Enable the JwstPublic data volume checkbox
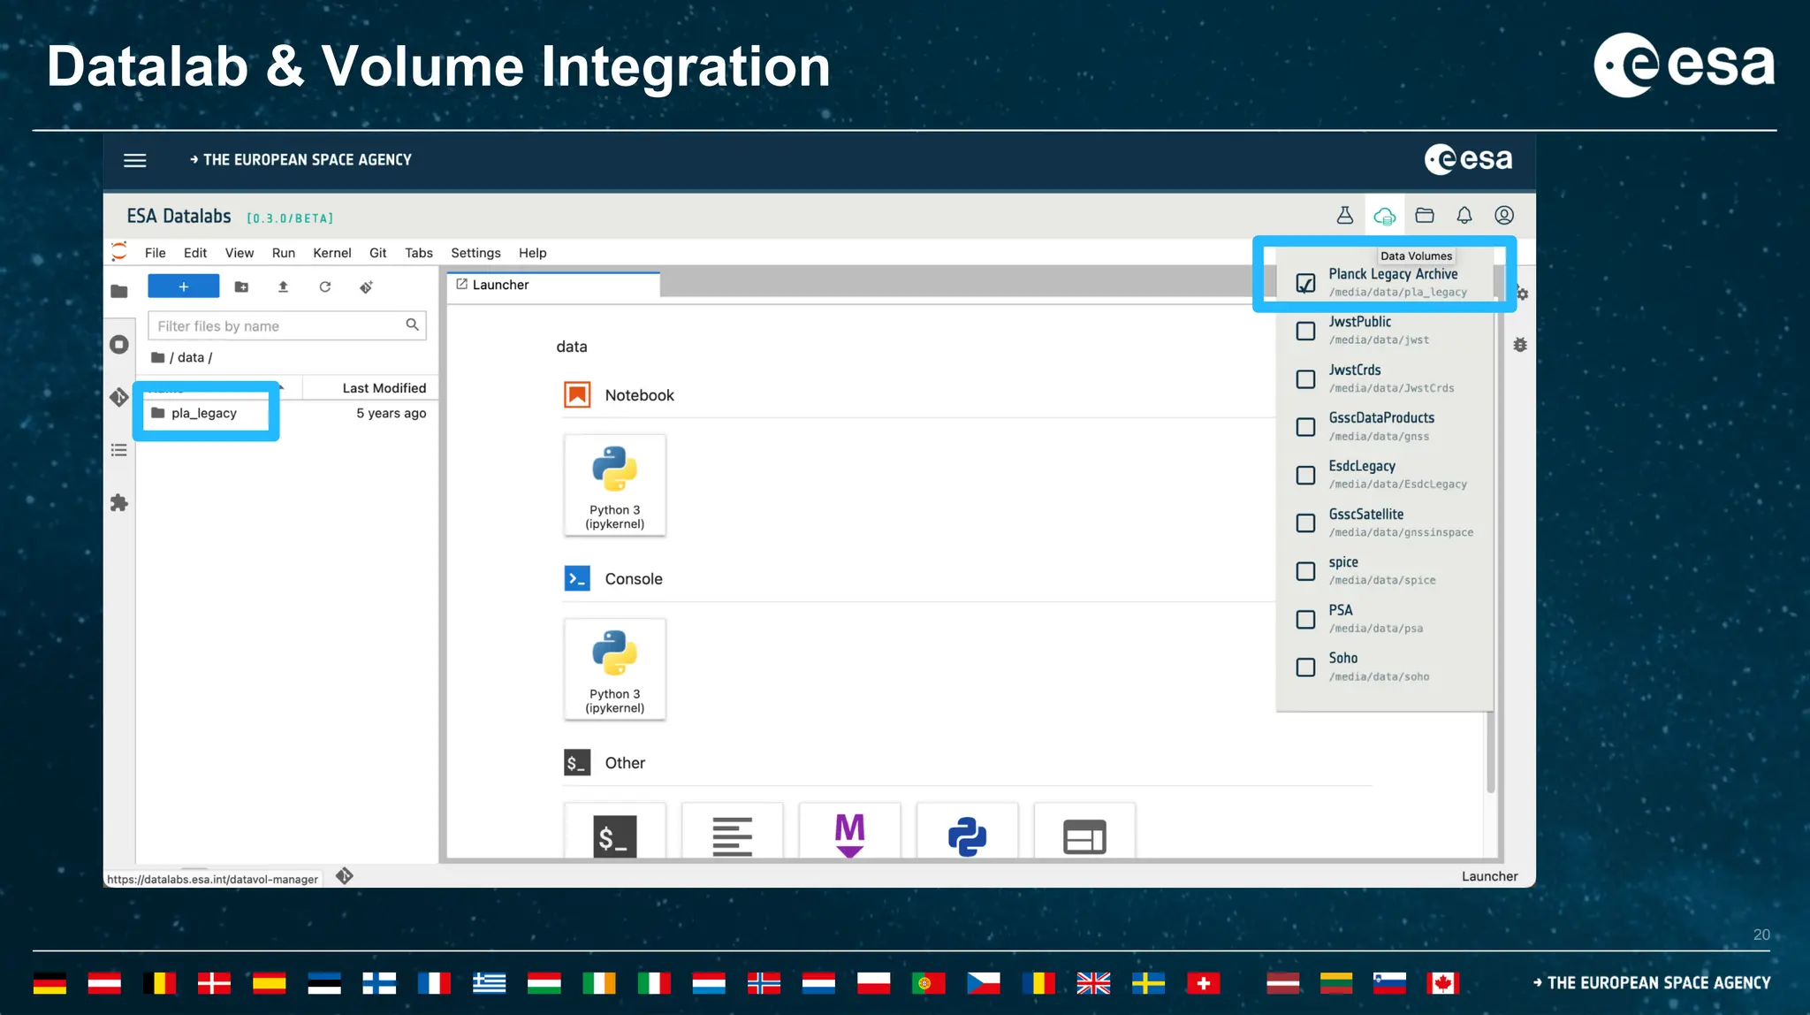This screenshot has width=1810, height=1015. pyautogui.click(x=1305, y=331)
